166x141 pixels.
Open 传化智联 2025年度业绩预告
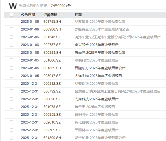(96, 122)
